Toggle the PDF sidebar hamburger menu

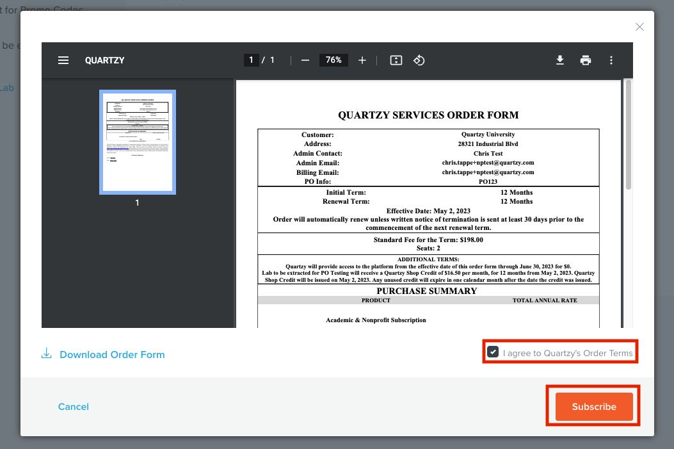63,60
